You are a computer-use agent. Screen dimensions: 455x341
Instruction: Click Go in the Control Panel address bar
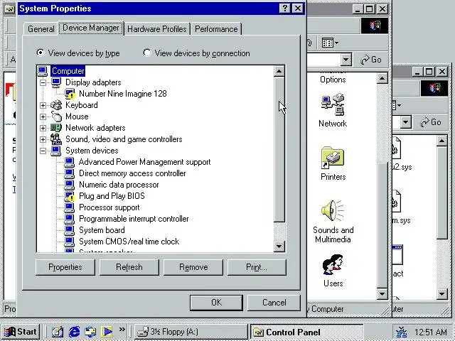pos(371,60)
